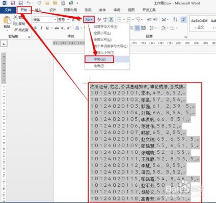Click the row for 1012402010106 范建伟
Screen dimensions: 216x203
[136, 126]
